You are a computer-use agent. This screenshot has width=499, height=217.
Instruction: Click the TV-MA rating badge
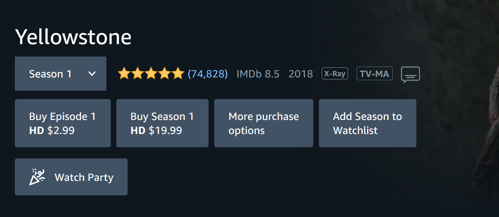point(374,74)
